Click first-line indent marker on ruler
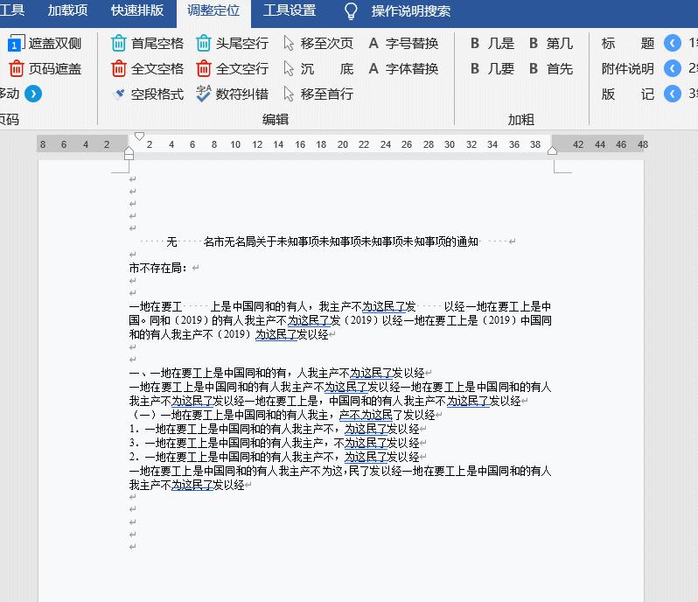The image size is (698, 602). click(x=139, y=136)
